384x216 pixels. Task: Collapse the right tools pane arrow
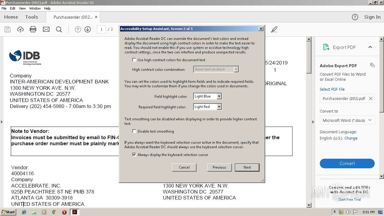point(313,122)
